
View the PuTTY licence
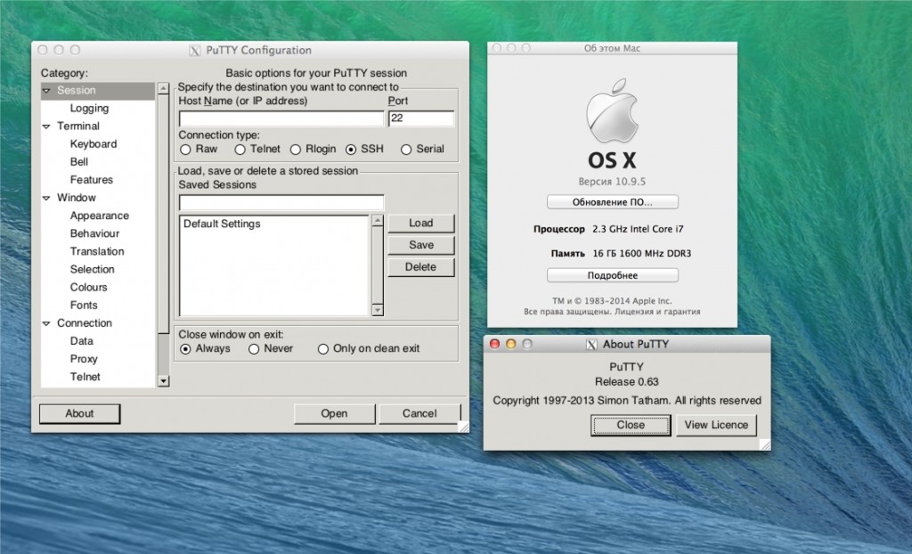tap(716, 425)
